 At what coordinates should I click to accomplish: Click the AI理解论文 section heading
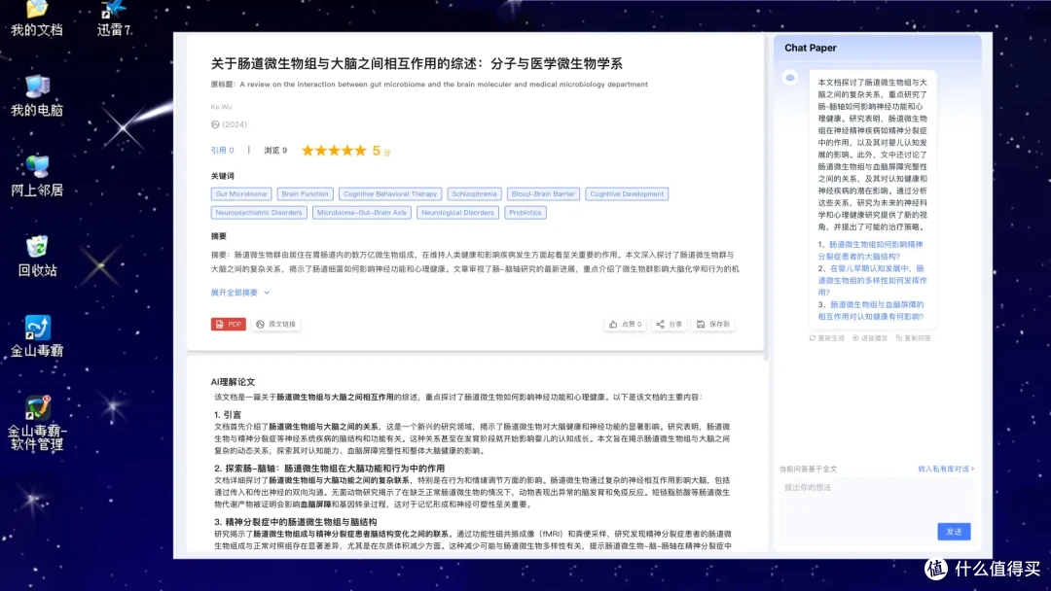(233, 382)
